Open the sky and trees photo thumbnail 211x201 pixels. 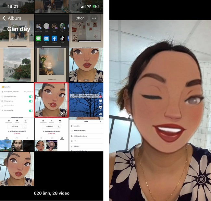[17, 65]
